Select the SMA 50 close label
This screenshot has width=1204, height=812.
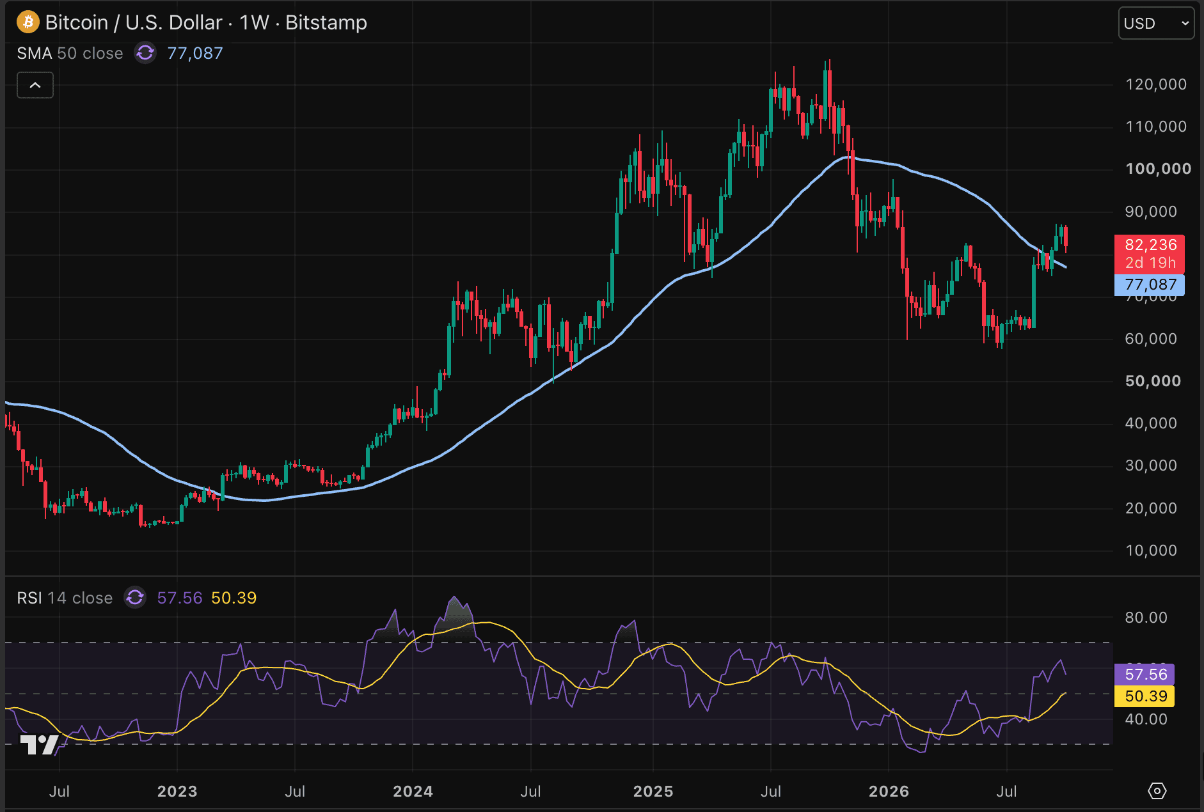[70, 53]
